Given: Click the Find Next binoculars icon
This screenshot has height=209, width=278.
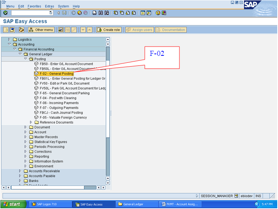Looking at the screenshot, I should point(107,13).
